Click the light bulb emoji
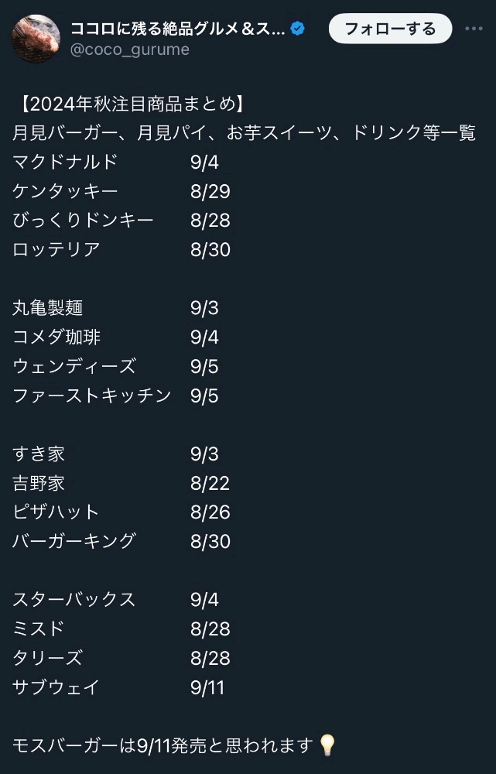 click(328, 745)
